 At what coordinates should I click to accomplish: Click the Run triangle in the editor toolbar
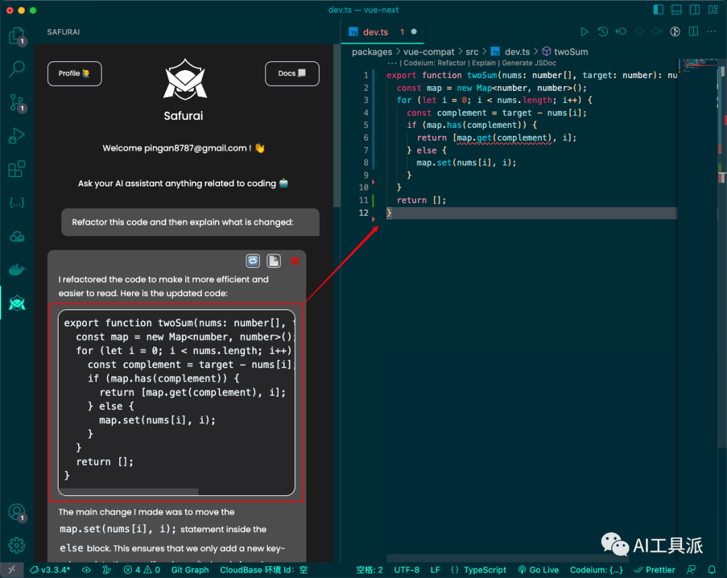(x=584, y=32)
